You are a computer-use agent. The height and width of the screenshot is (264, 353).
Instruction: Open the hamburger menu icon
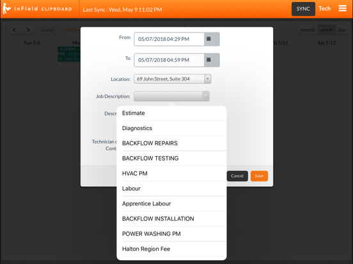point(342,8)
